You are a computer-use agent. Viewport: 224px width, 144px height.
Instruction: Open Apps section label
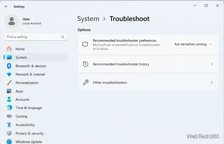(x=19, y=91)
